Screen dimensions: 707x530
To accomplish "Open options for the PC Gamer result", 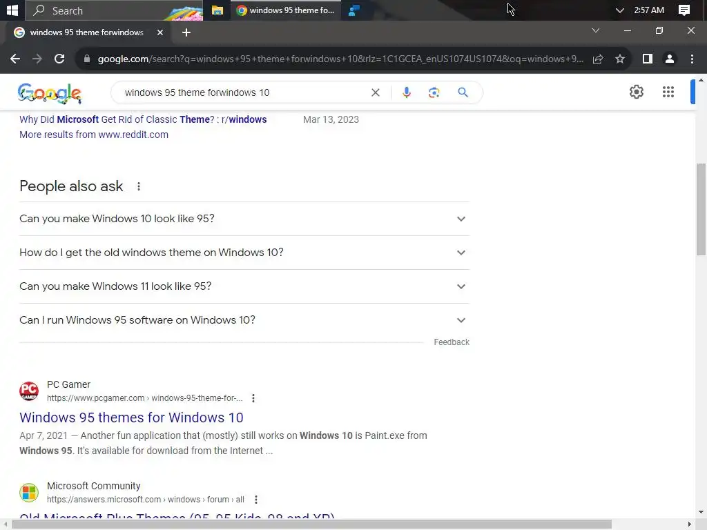I will 253,398.
